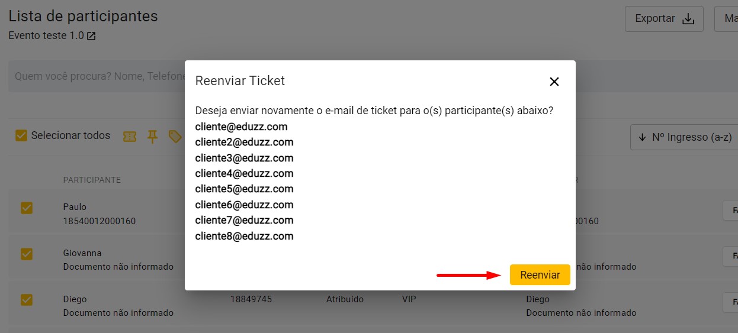
Task: Open the Evento teste 1.0 link
Action: pyautogui.click(x=46, y=35)
